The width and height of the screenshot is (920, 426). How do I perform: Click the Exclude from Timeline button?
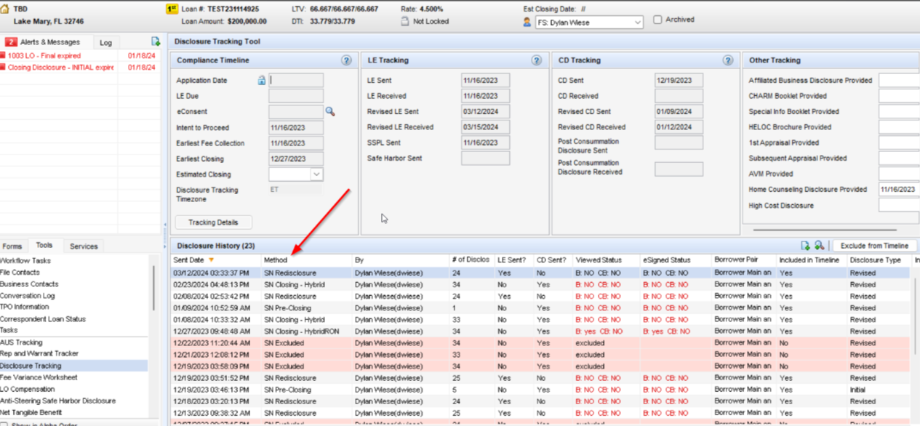point(874,246)
